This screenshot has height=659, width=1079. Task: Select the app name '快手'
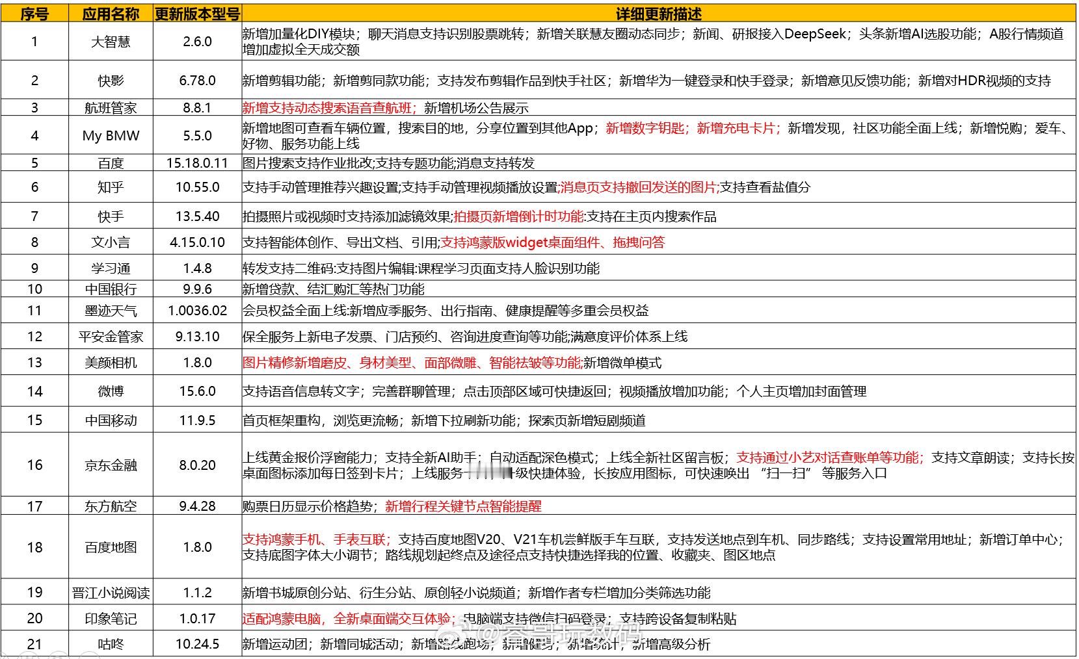pyautogui.click(x=111, y=216)
